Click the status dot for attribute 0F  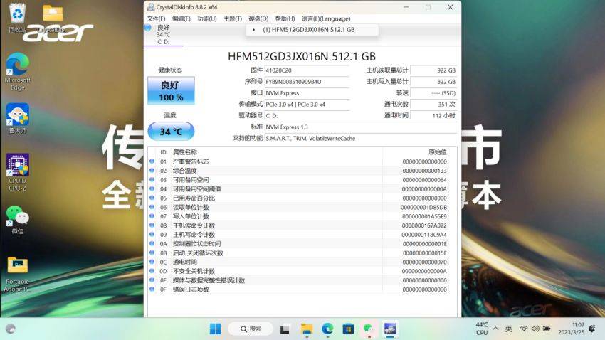[152, 289]
